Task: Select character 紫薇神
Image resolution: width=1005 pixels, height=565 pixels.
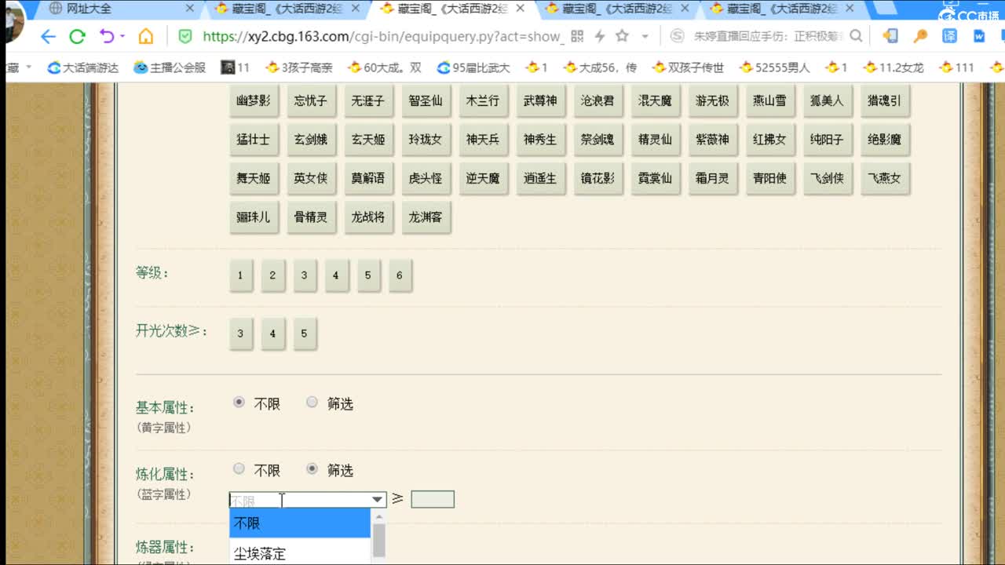Action: coord(712,140)
